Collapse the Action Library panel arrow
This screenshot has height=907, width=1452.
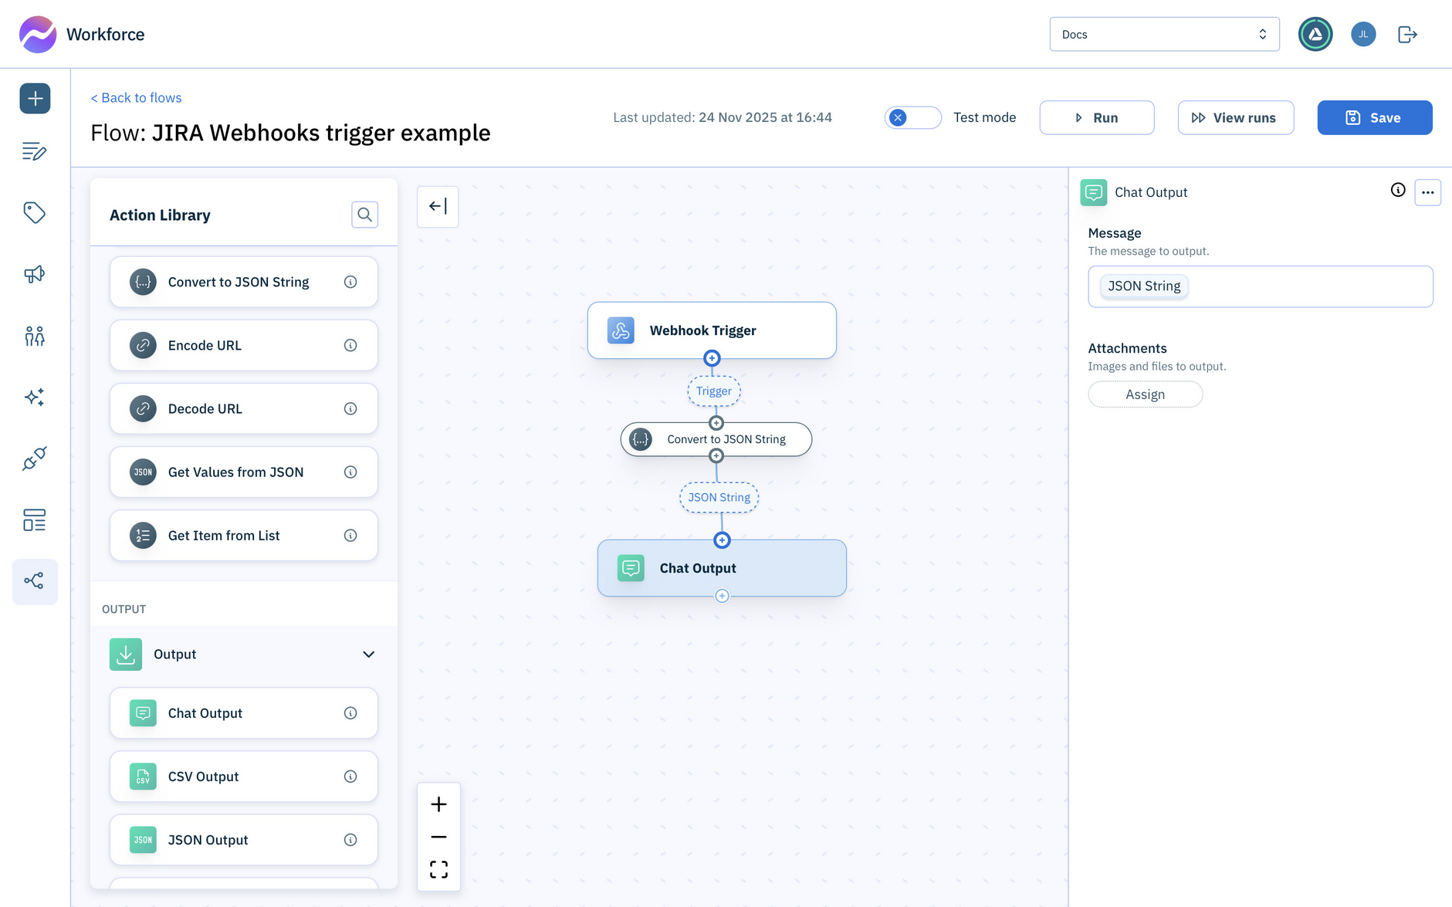[x=438, y=206]
